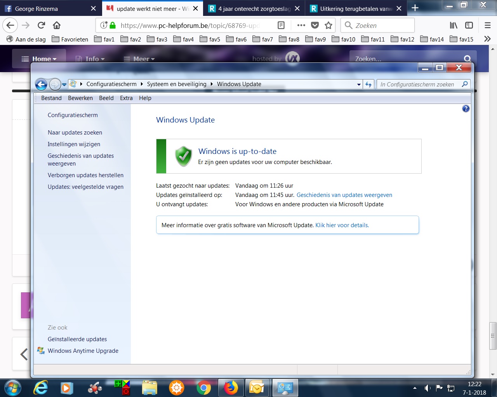This screenshot has height=397, width=497.
Task: Open recent pages dropdown next to forward arrow
Action: (x=64, y=85)
